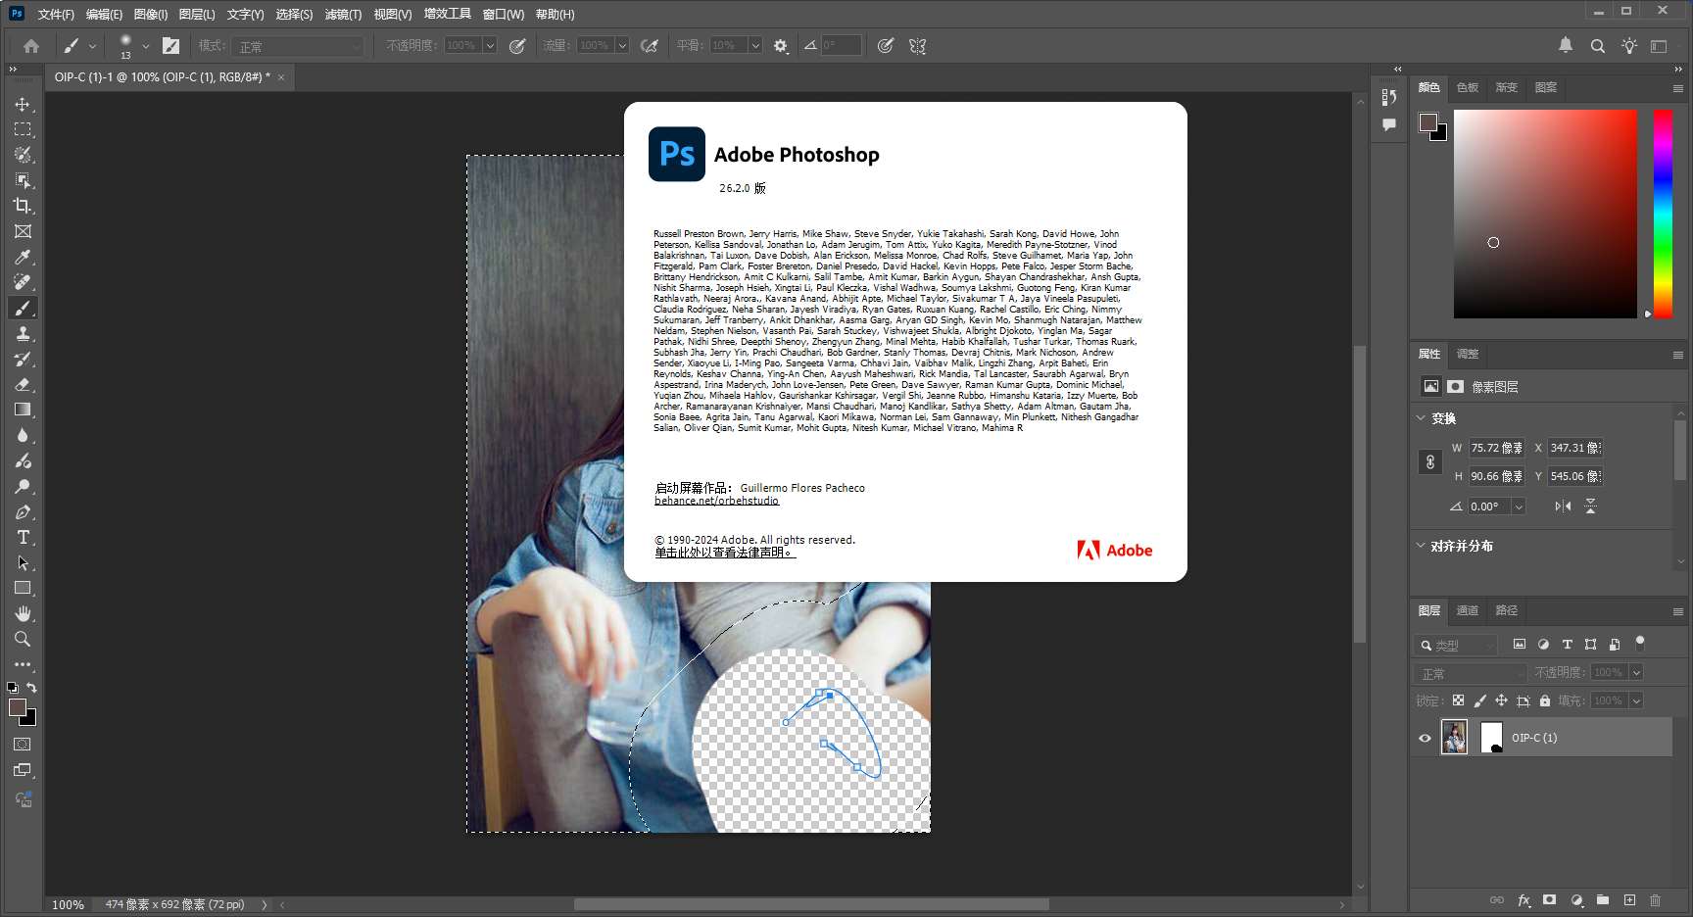This screenshot has width=1693, height=917.
Task: Toggle lock image pixels brush icon
Action: click(x=1479, y=700)
